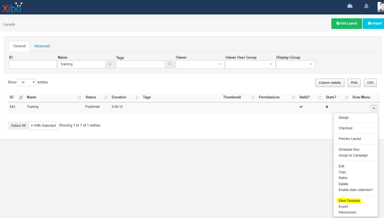The width and height of the screenshot is (384, 218).
Task: Sort the table by the Duration column
Action: click(x=119, y=97)
